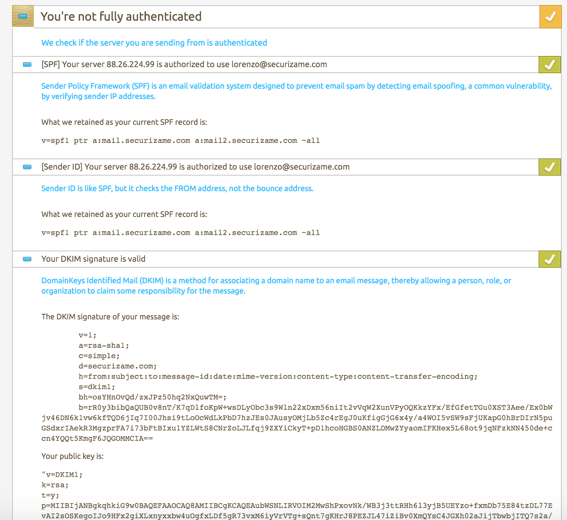Click the Sender ID explanation text
This screenshot has width=567, height=520.
(177, 189)
